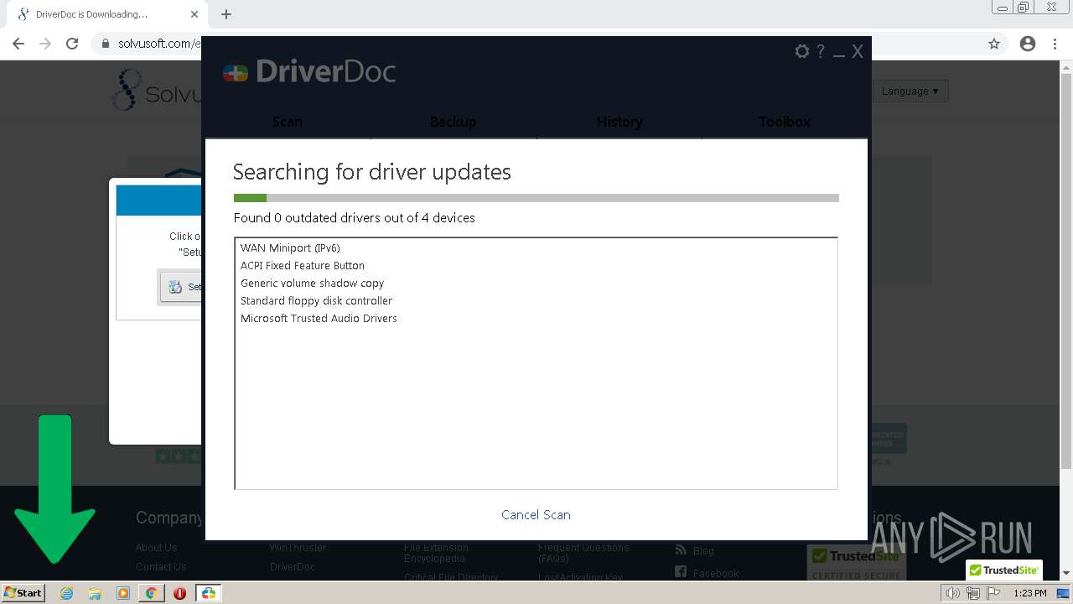Switch to Chrome in taskbar
This screenshot has height=604, width=1073.
point(151,593)
